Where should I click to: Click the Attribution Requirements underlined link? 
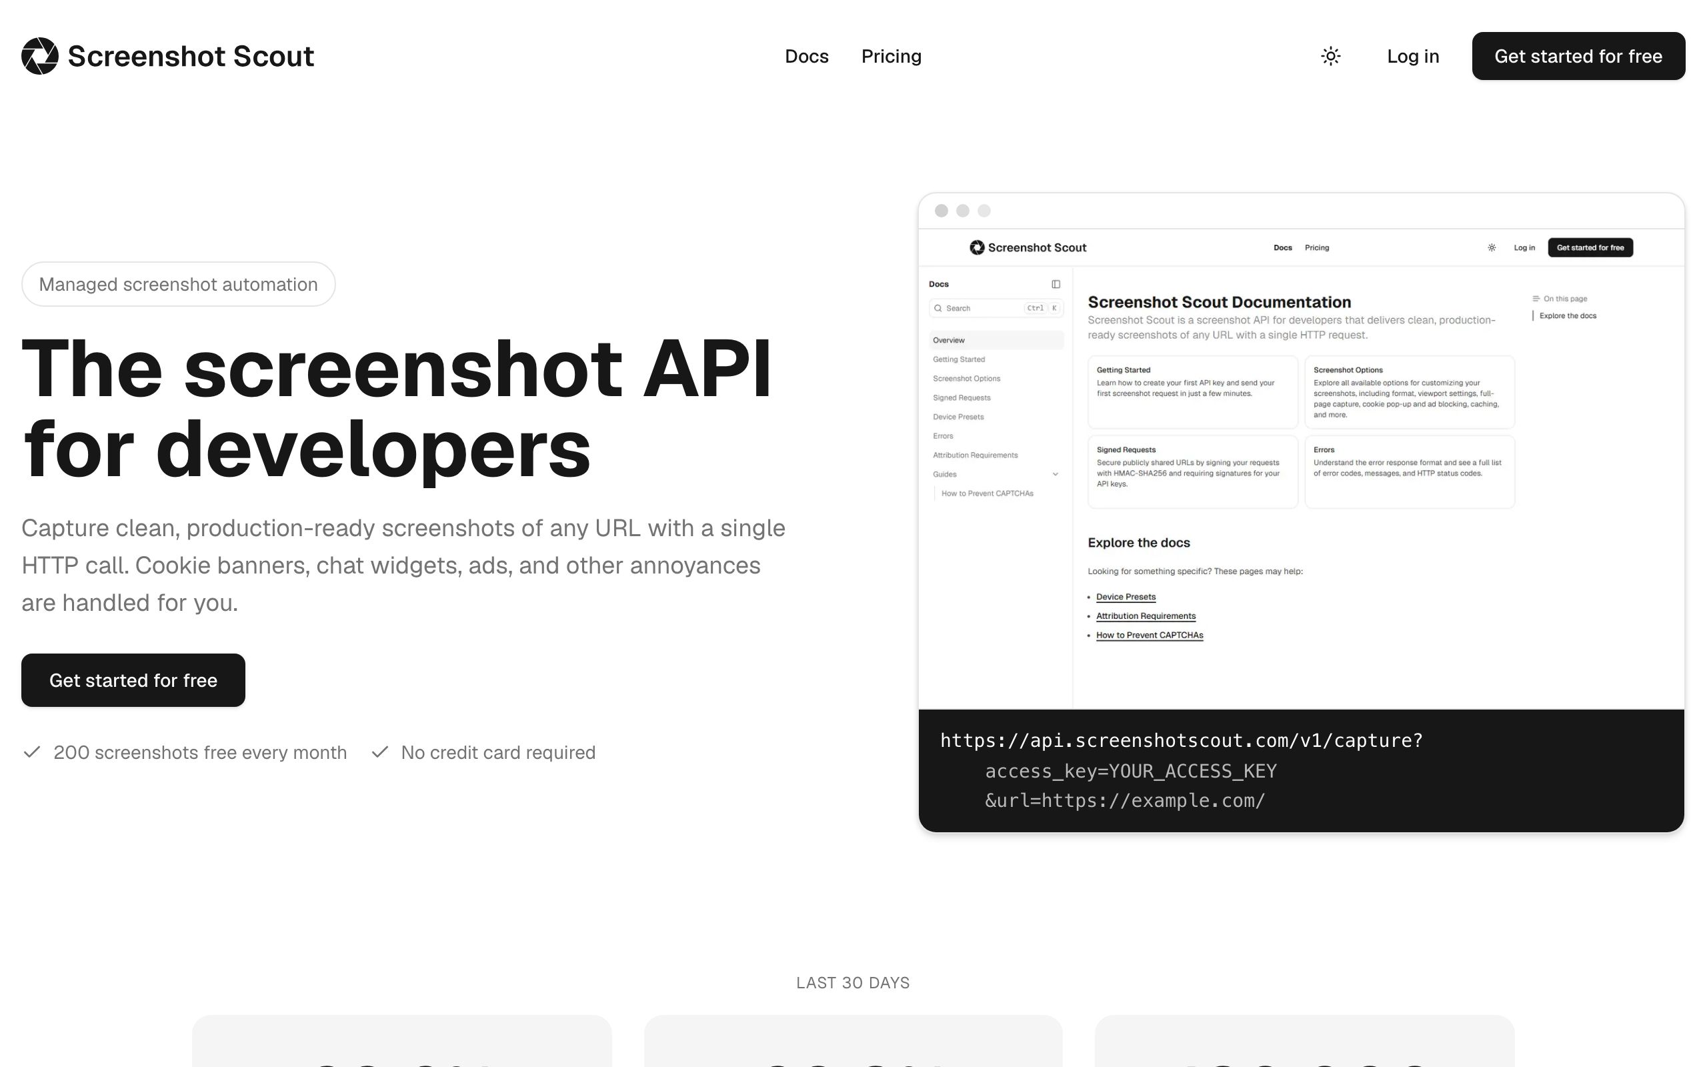pyautogui.click(x=1146, y=616)
